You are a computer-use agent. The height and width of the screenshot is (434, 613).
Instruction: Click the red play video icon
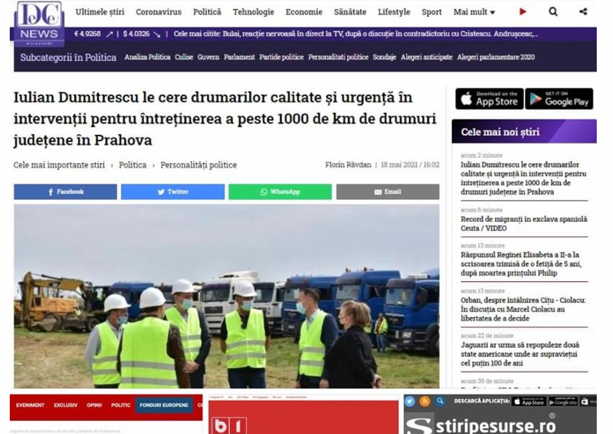[x=523, y=11]
